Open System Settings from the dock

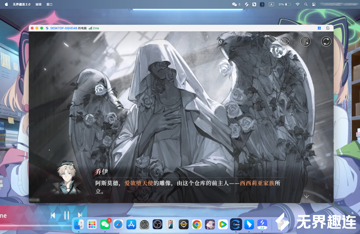145,224
